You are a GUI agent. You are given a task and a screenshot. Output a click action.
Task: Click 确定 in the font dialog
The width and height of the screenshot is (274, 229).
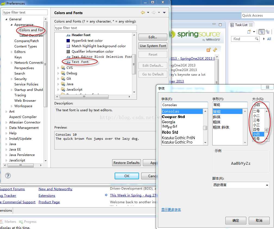236,220
